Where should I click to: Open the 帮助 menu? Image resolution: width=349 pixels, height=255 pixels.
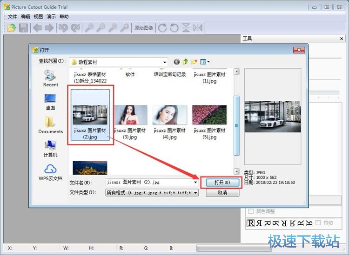[64, 16]
